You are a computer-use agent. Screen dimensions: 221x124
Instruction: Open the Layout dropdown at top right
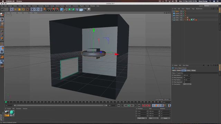click(211, 6)
